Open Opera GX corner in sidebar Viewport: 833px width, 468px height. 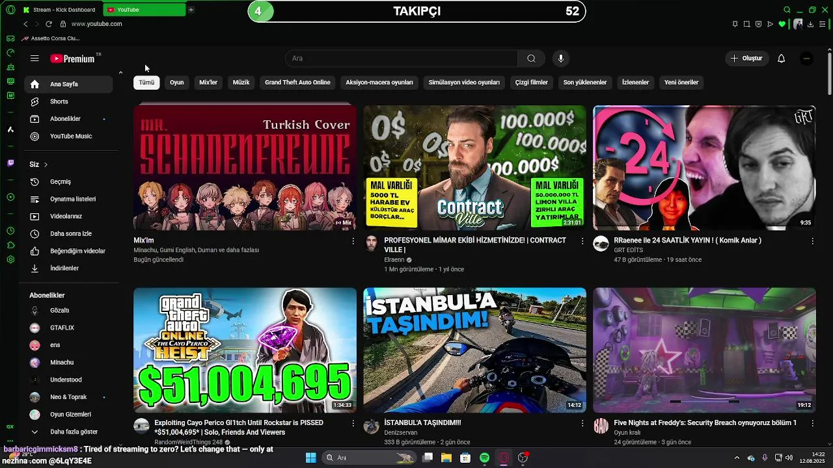(10, 426)
